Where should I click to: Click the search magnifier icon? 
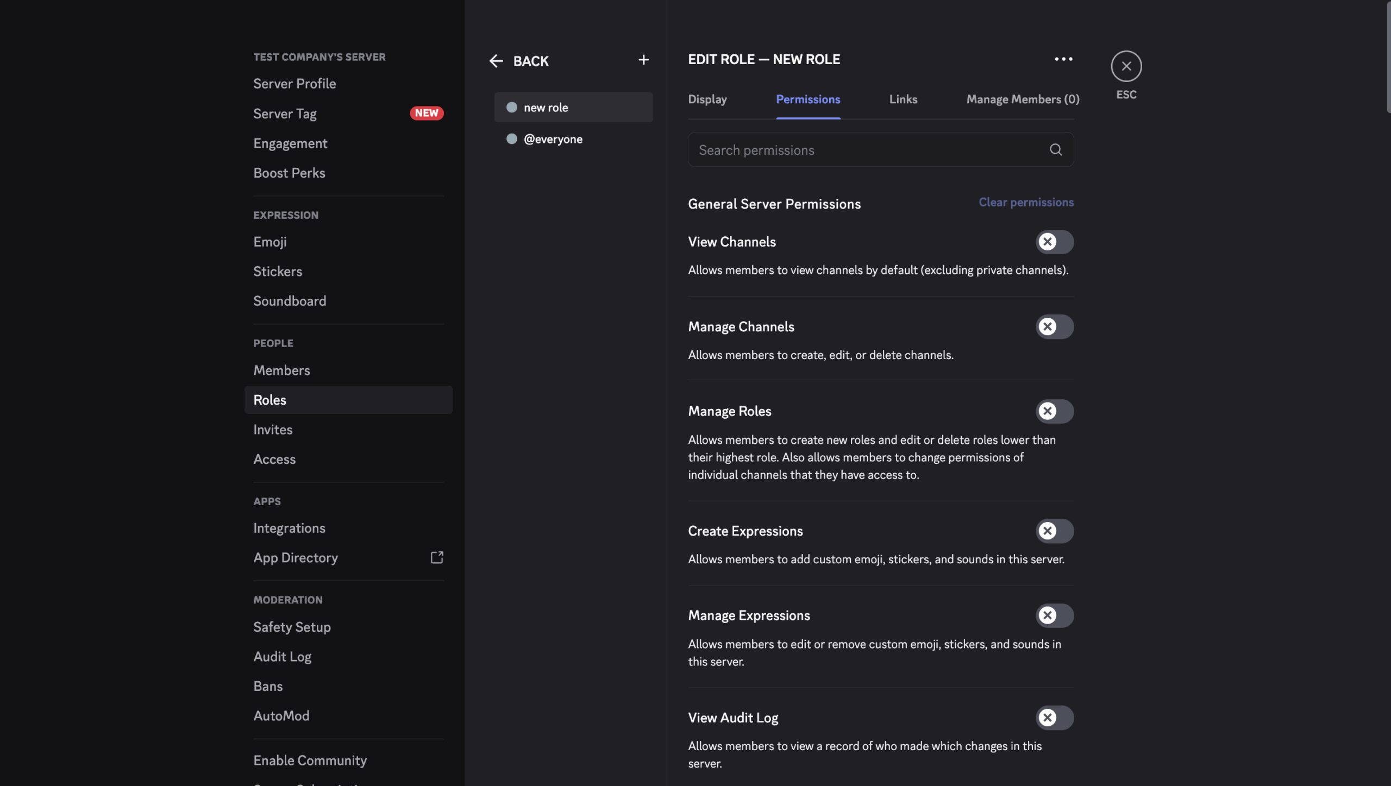(x=1055, y=149)
